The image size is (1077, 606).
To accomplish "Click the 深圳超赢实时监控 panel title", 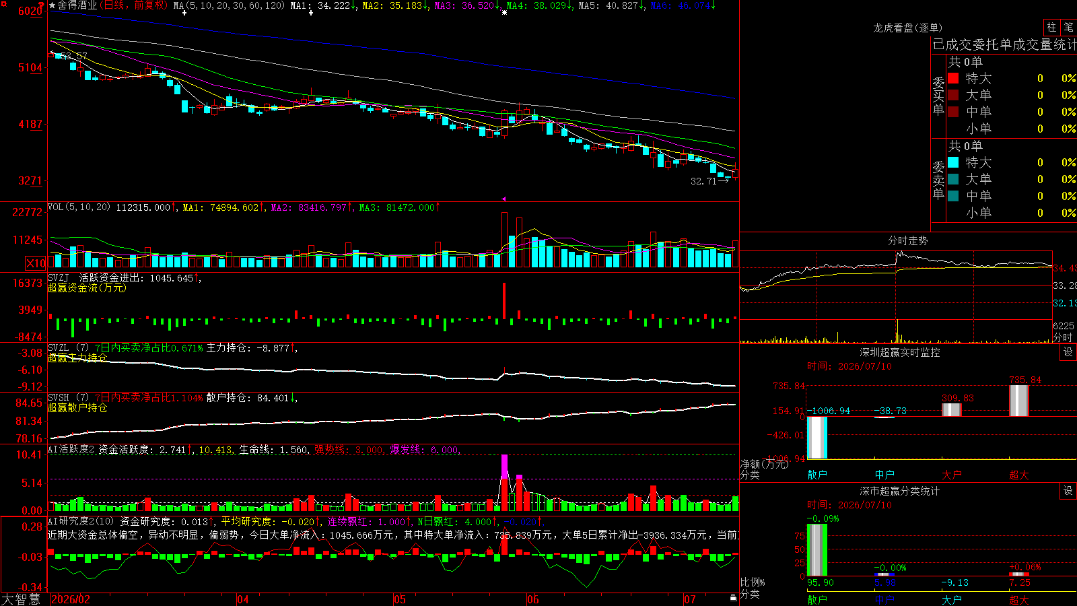I will (900, 352).
